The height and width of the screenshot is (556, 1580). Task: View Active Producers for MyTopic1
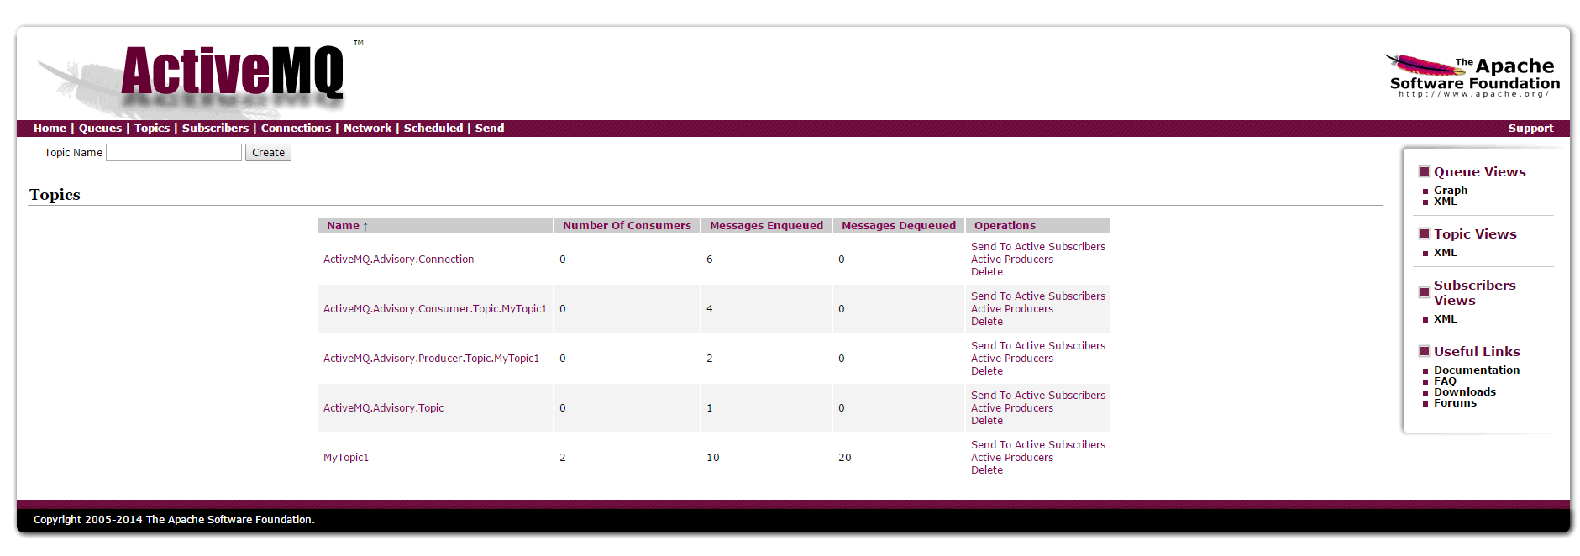pos(1012,458)
